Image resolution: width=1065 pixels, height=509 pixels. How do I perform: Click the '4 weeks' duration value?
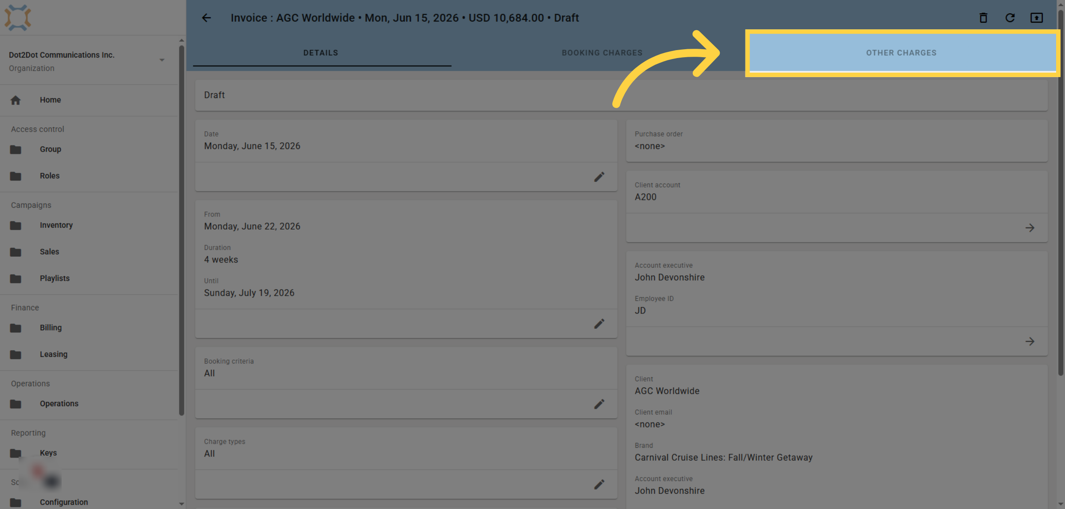click(x=221, y=260)
